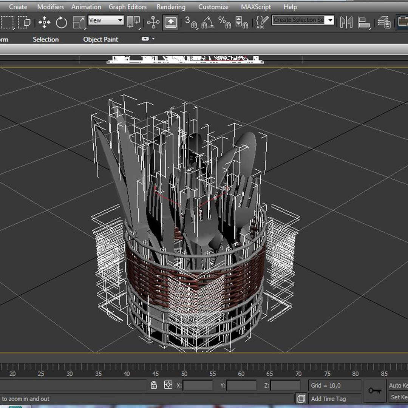Viewport: 408px width, 408px height.
Task: Click Add Time Tag
Action: point(328,399)
